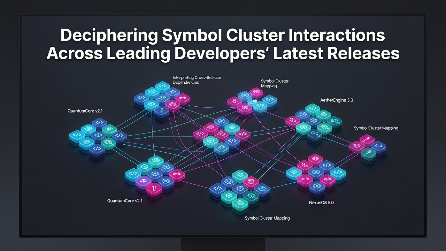The width and height of the screenshot is (446, 251).
Task: Select the leftmost cyan code tile of upper QuantumCore cluster
Action: click(77, 136)
